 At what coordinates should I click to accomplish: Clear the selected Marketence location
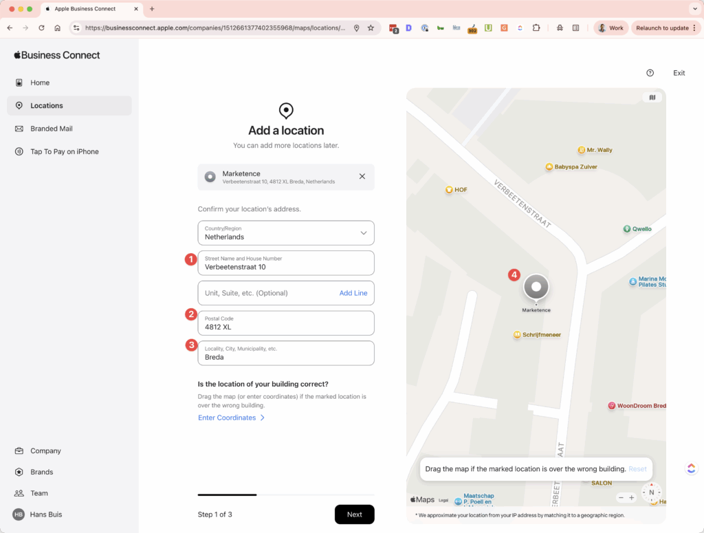click(x=362, y=177)
